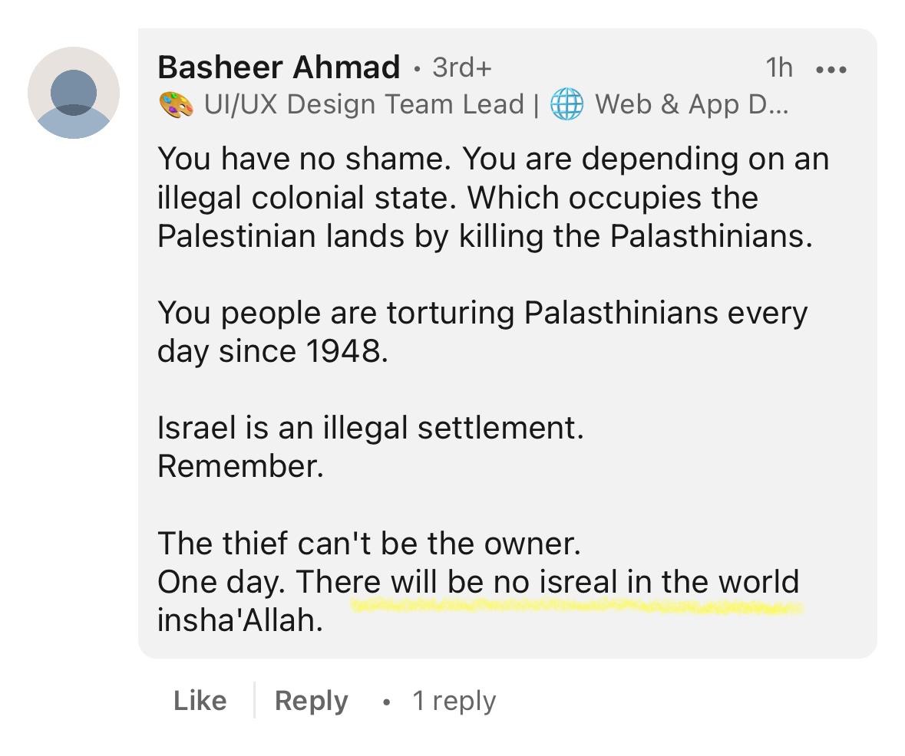Open Basheer Ahmad's profile via name

pos(279,67)
